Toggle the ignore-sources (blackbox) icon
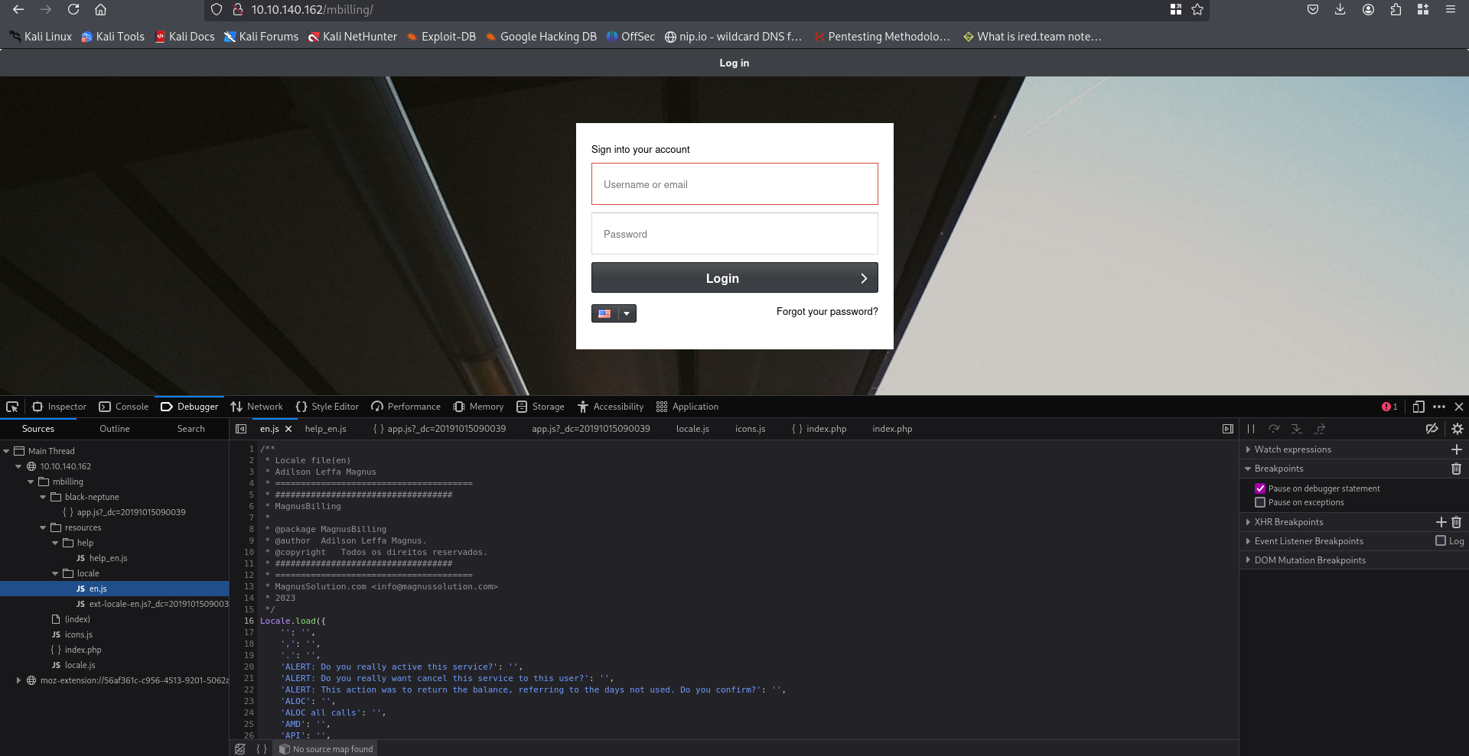 coord(1432,429)
